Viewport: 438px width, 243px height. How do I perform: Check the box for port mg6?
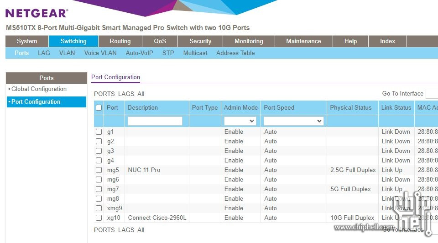99,179
